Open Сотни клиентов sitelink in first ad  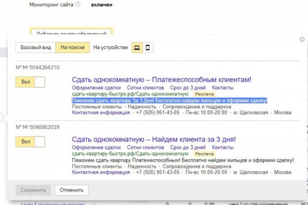point(145,88)
